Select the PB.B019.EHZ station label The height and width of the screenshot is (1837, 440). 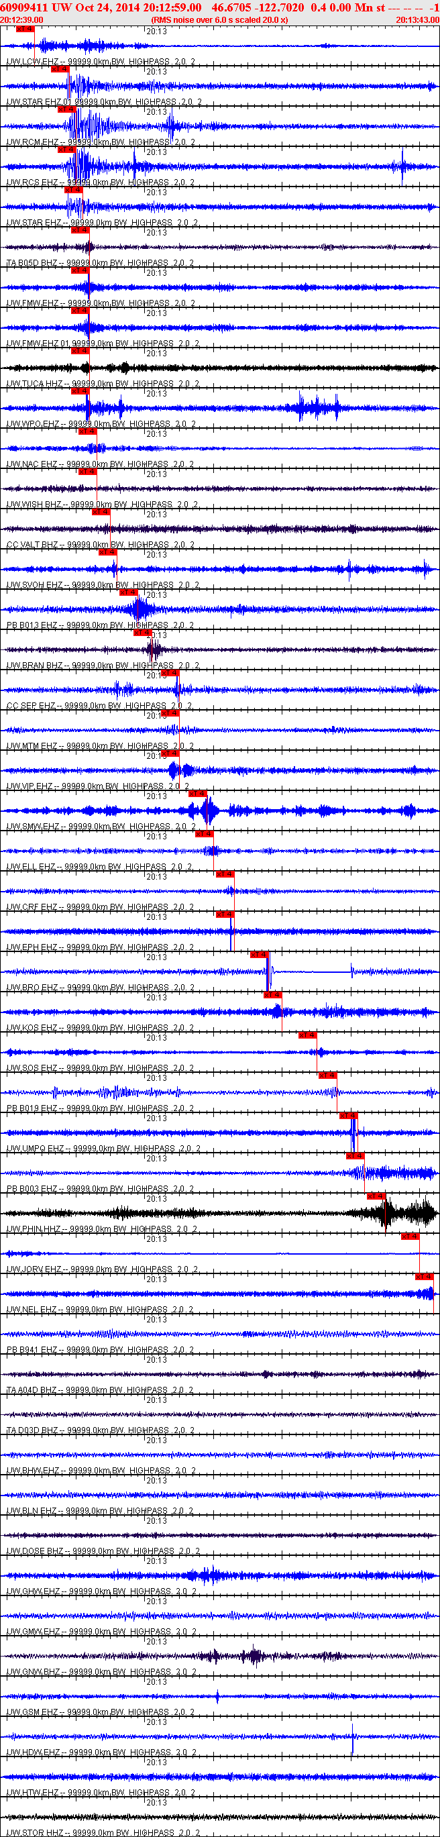101,1108
